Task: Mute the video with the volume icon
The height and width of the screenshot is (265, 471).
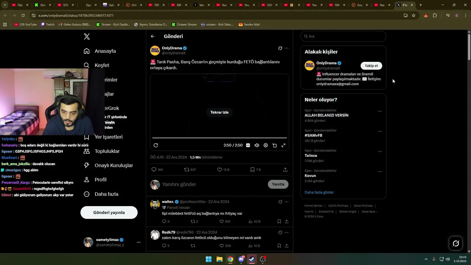Action: (257, 145)
